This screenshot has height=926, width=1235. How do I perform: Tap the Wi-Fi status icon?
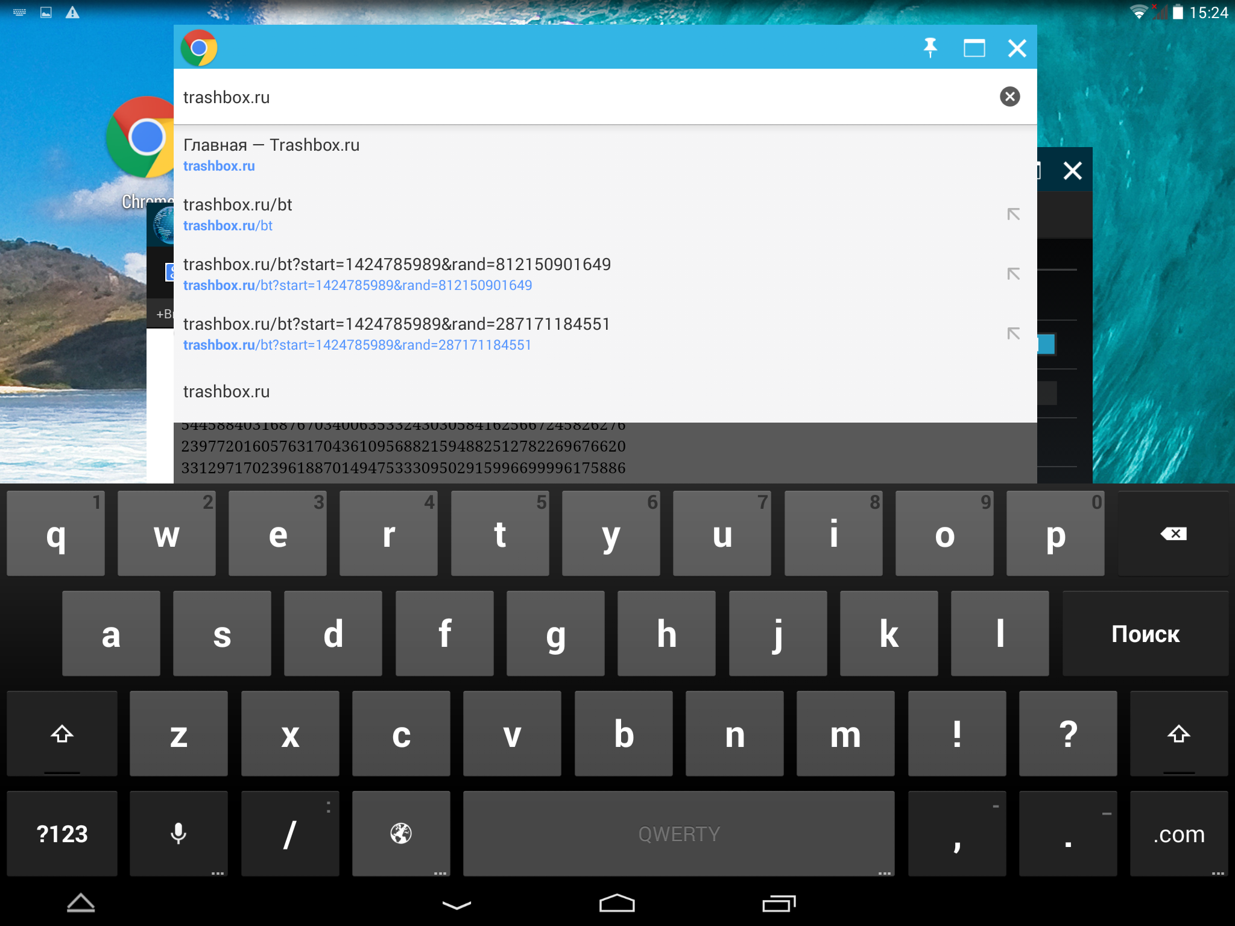(x=1139, y=12)
